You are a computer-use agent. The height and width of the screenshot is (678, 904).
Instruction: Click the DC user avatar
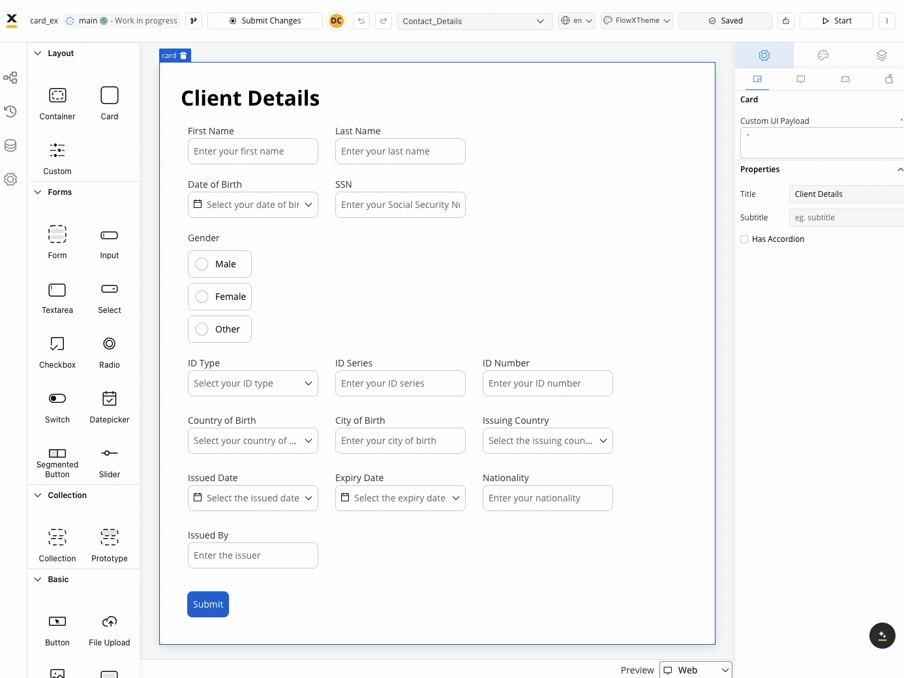pos(337,21)
